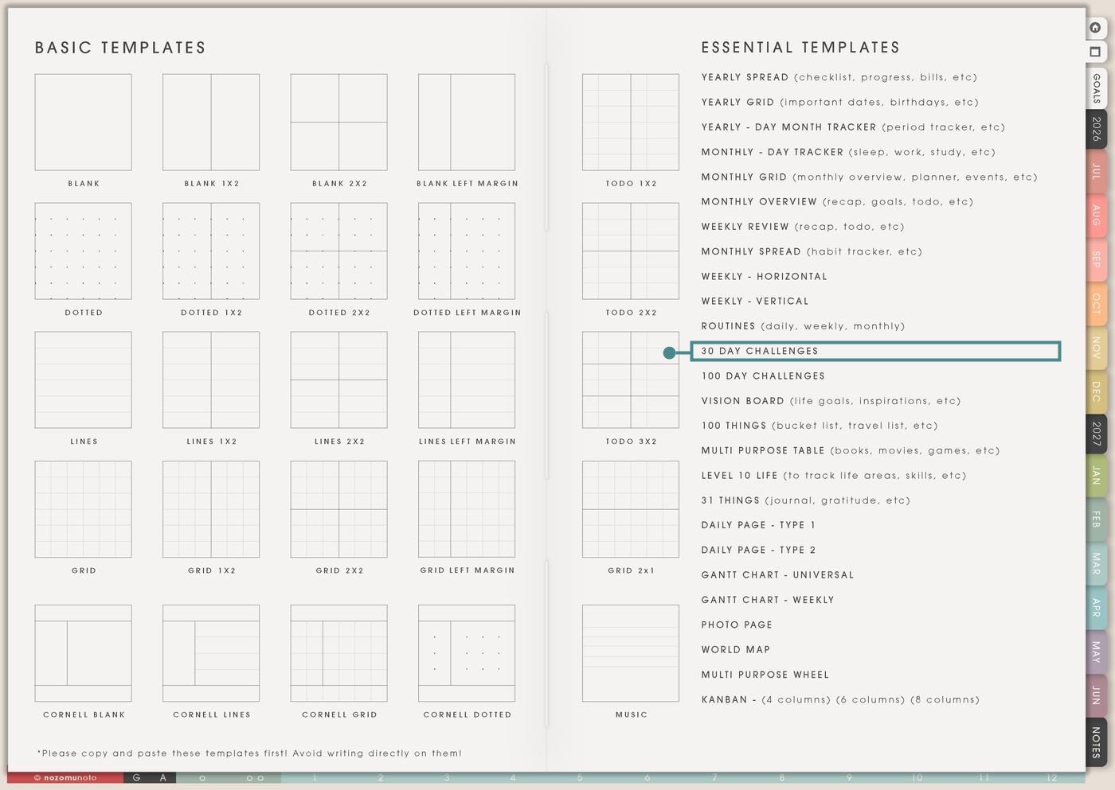Select the DOTTED LEFT MARGIN template thumbnail
Viewport: 1115px width, 790px height.
(x=467, y=251)
